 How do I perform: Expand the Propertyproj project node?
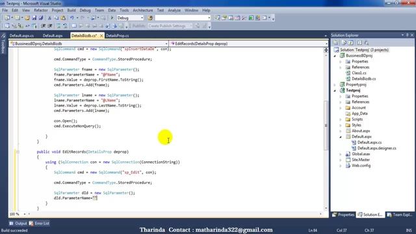click(x=335, y=84)
